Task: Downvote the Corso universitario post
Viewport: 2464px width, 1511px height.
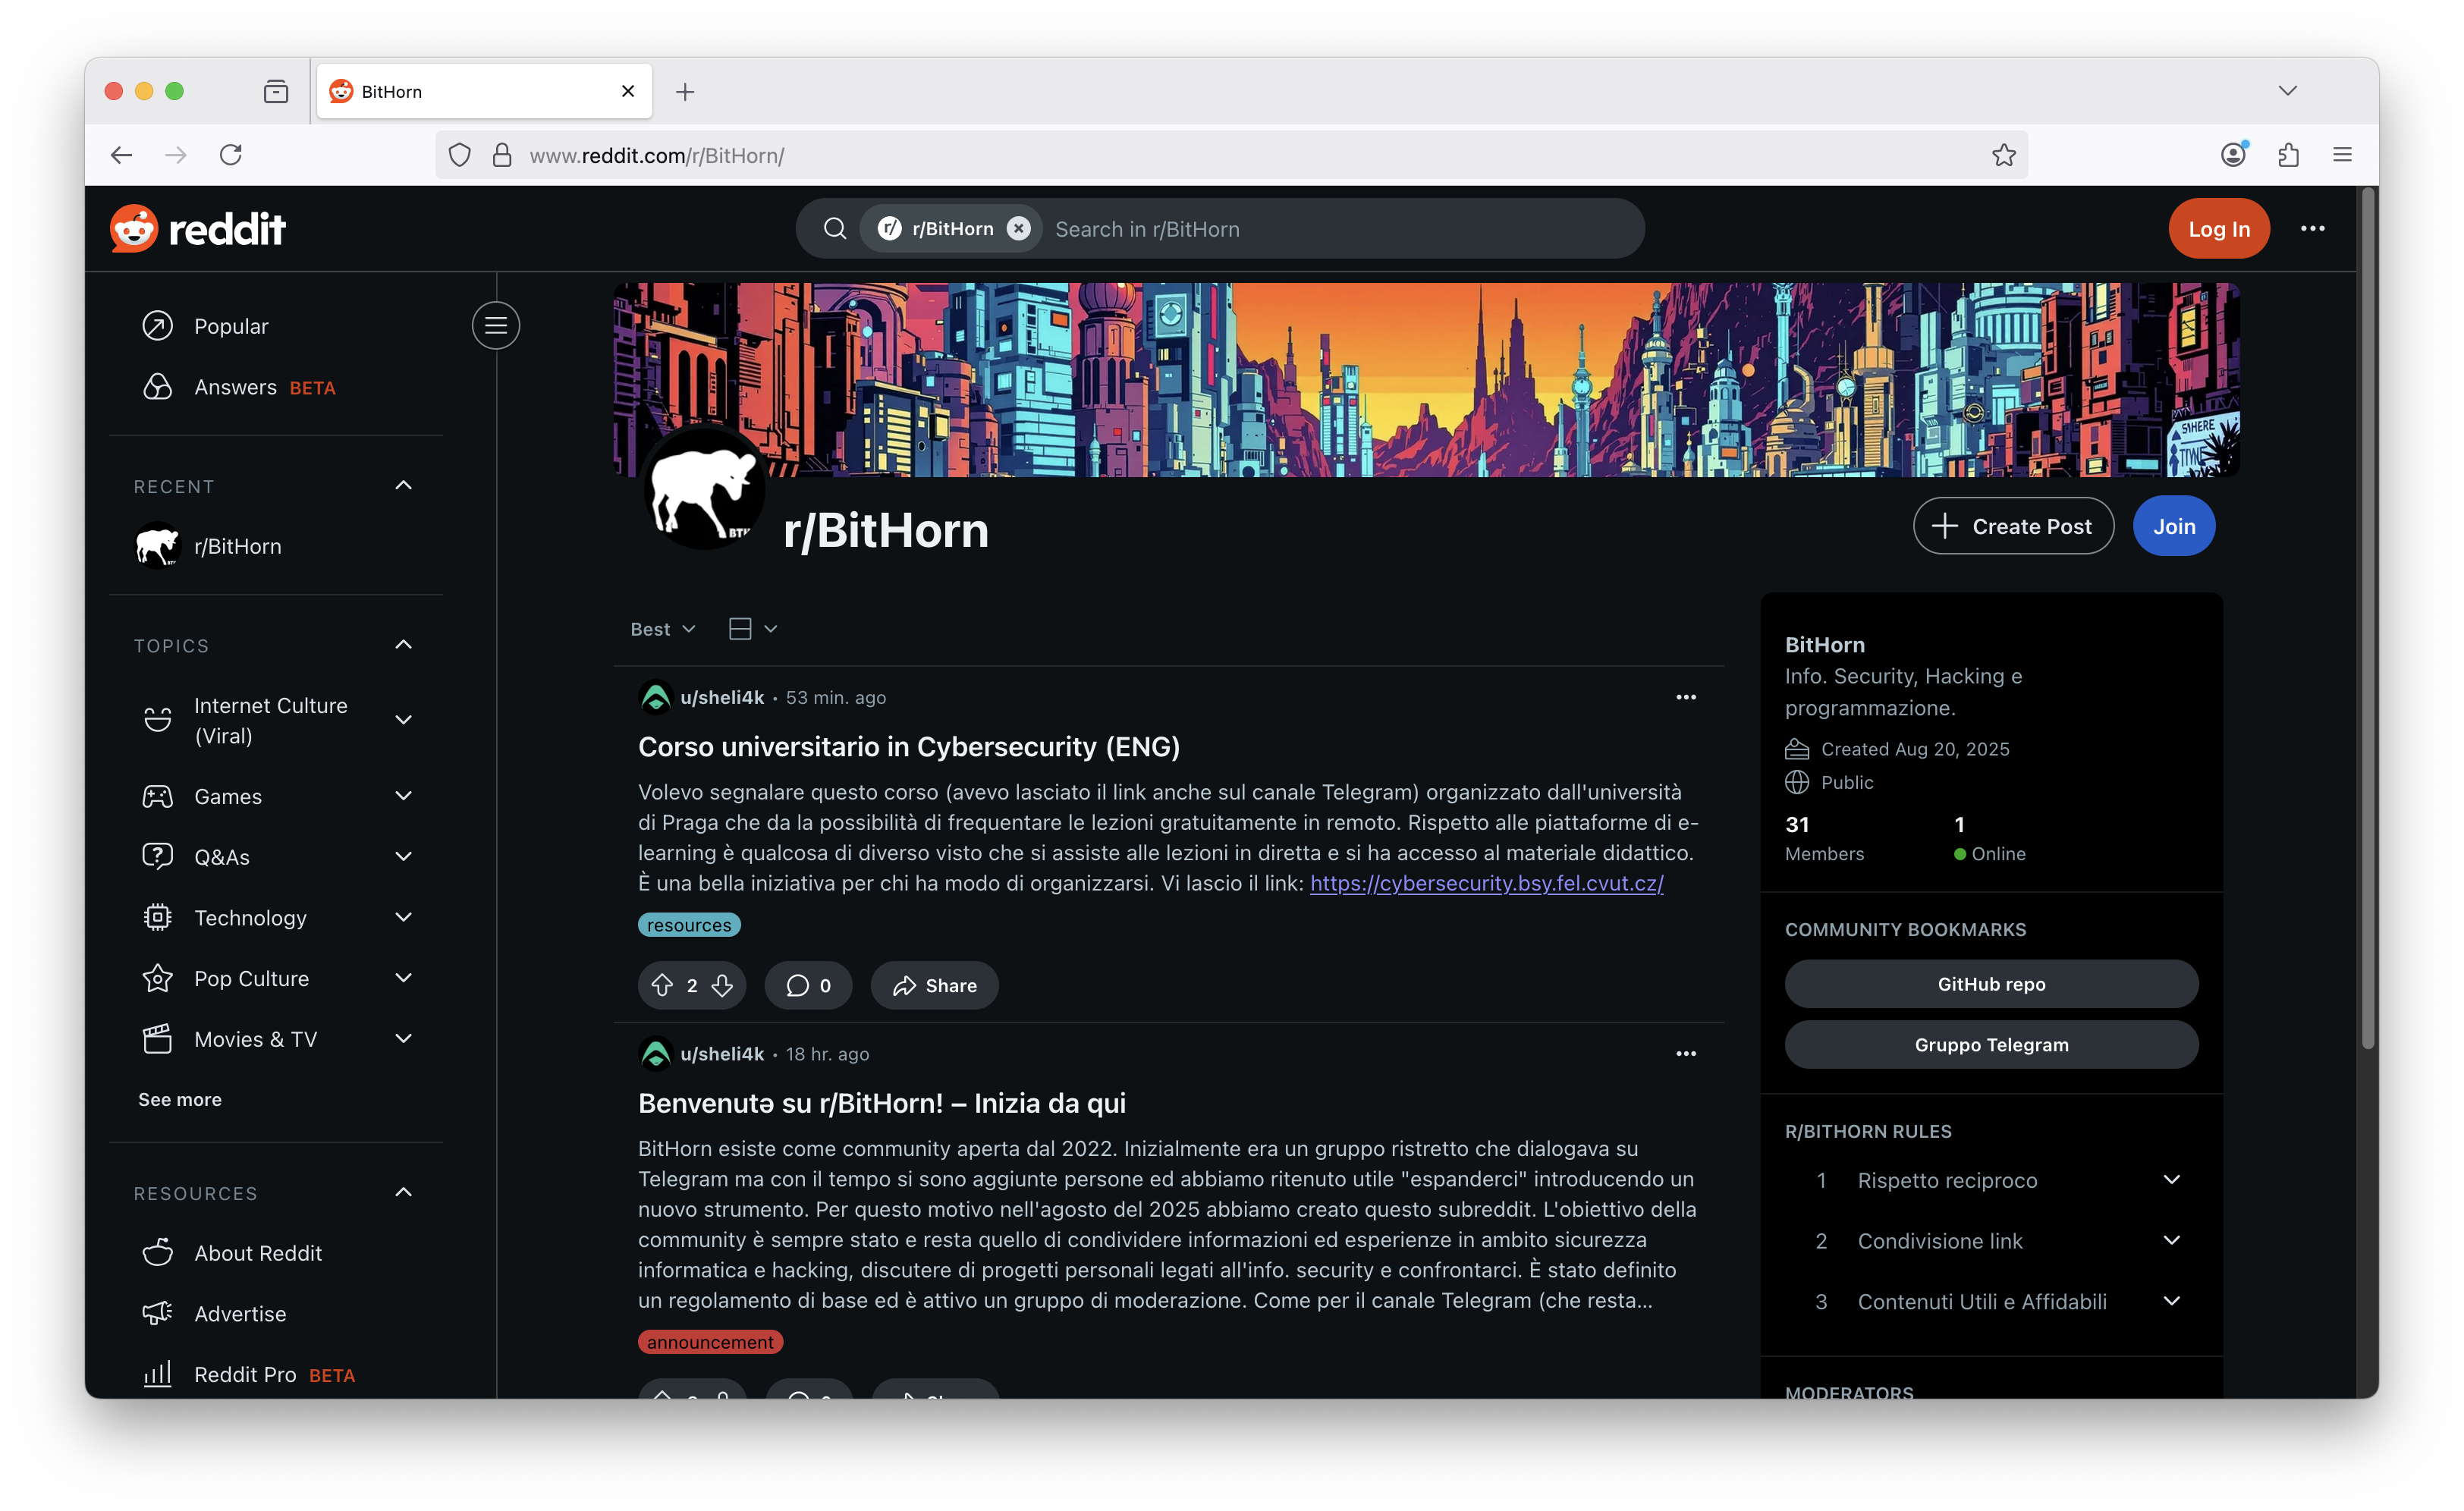Action: (722, 986)
